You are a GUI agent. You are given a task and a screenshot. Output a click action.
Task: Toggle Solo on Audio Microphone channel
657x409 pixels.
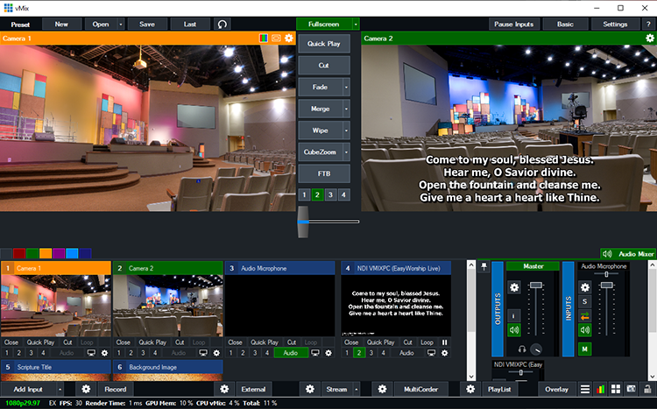coord(586,300)
